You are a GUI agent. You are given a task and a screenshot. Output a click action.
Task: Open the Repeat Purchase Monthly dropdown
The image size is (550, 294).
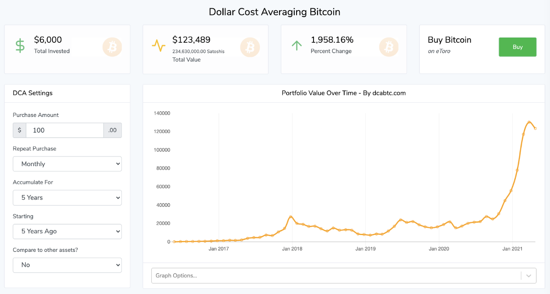point(67,164)
